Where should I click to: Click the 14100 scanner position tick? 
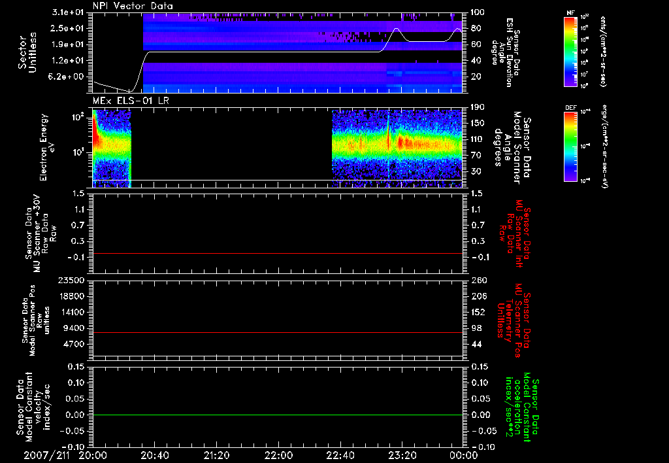click(x=71, y=312)
